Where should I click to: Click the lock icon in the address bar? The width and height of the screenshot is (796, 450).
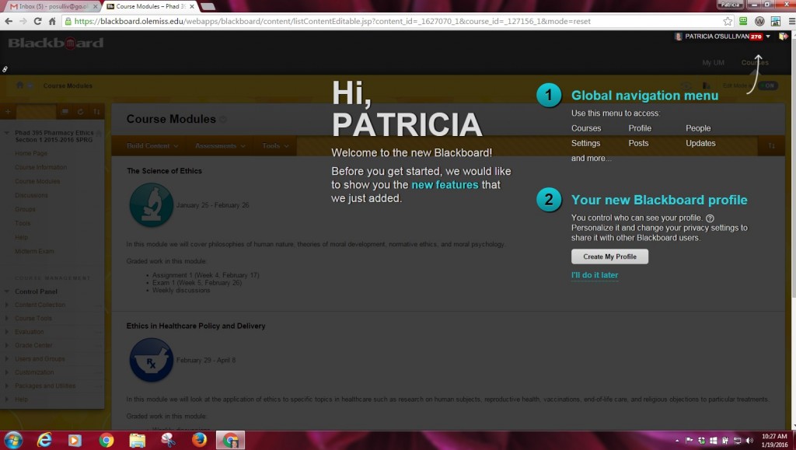pyautogui.click(x=68, y=21)
